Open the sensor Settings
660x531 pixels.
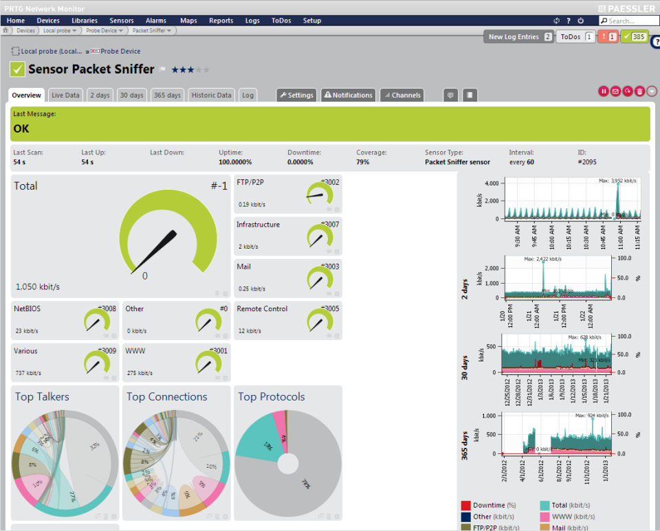click(x=296, y=95)
